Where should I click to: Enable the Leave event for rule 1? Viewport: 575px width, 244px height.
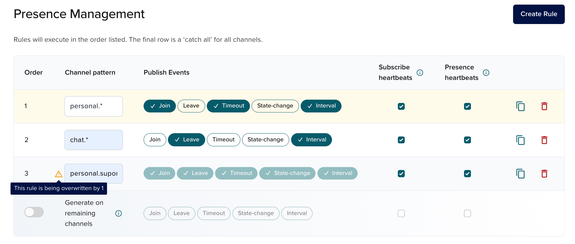pyautogui.click(x=191, y=106)
